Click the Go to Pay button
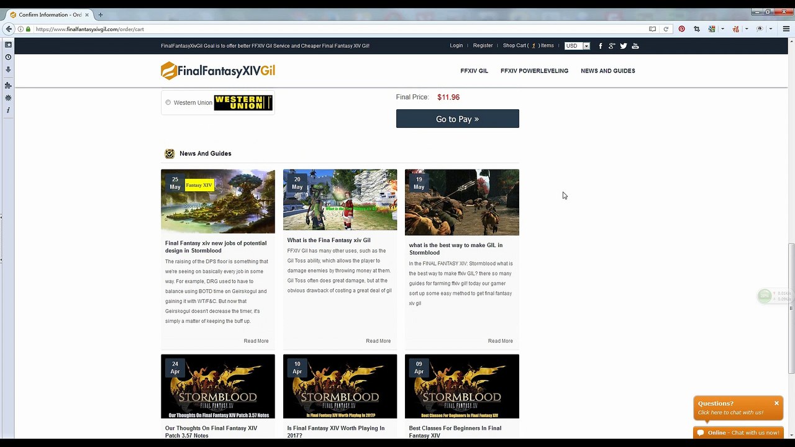Viewport: 795px width, 447px height. coord(458,119)
